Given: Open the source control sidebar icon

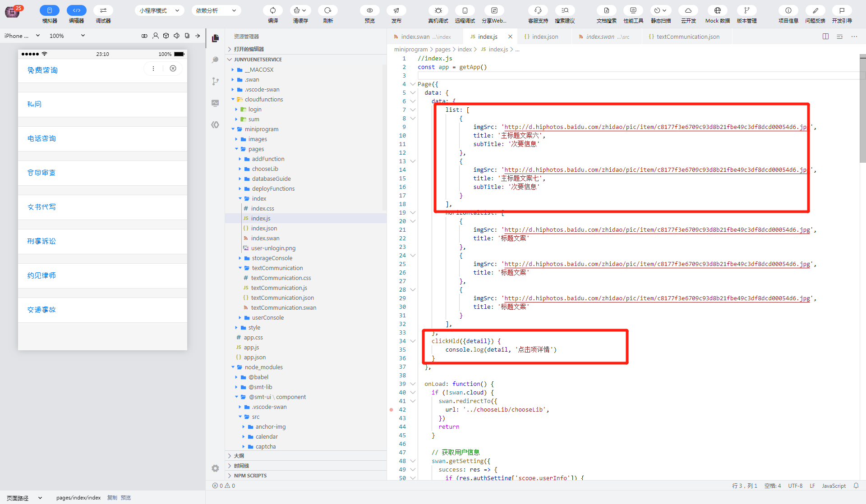Looking at the screenshot, I should 215,81.
